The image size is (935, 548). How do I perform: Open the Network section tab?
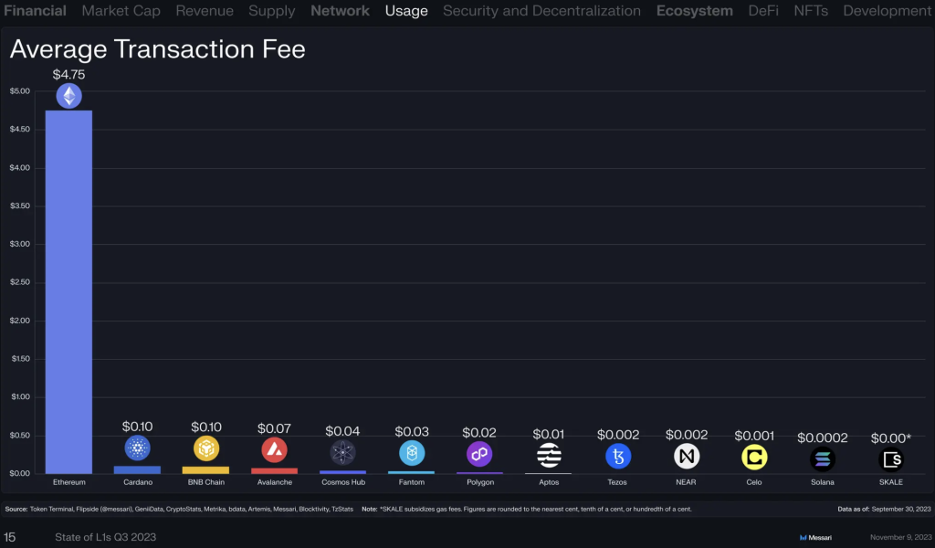[x=340, y=11]
